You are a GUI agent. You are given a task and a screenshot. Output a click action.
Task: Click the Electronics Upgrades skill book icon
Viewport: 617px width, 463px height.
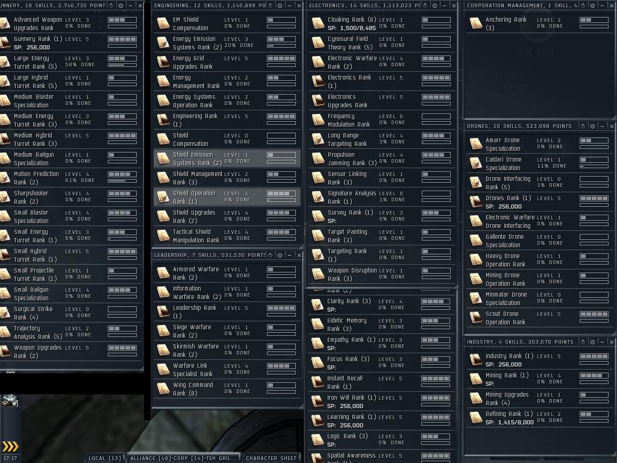click(318, 101)
